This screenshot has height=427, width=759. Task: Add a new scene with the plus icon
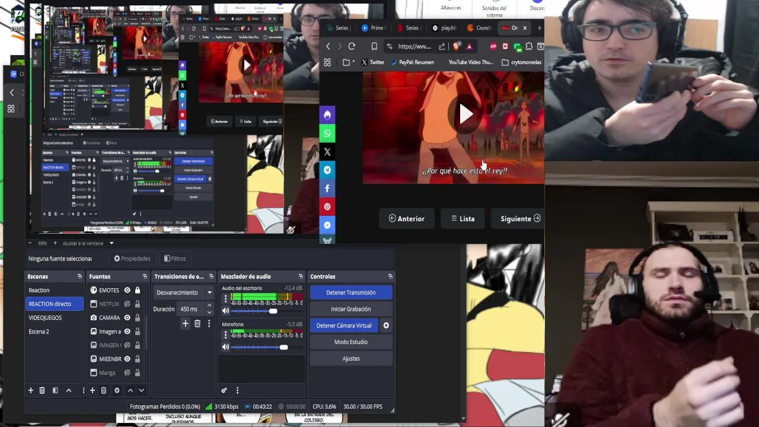(31, 390)
